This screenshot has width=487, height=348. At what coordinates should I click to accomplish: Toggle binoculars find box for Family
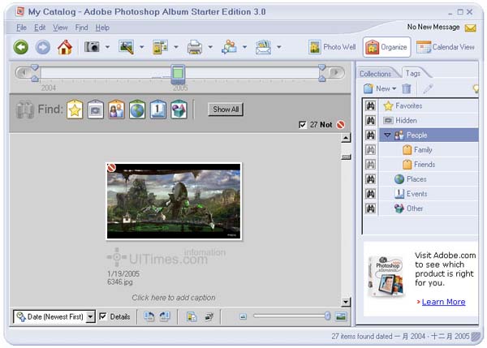370,150
